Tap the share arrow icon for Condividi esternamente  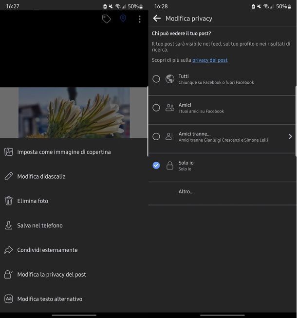tap(9, 250)
